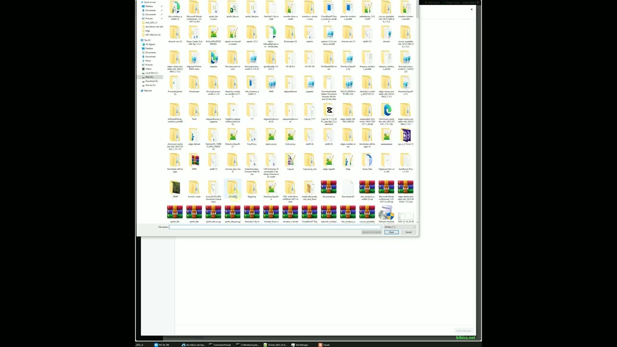Open Quick access in the sidebar

149,2
